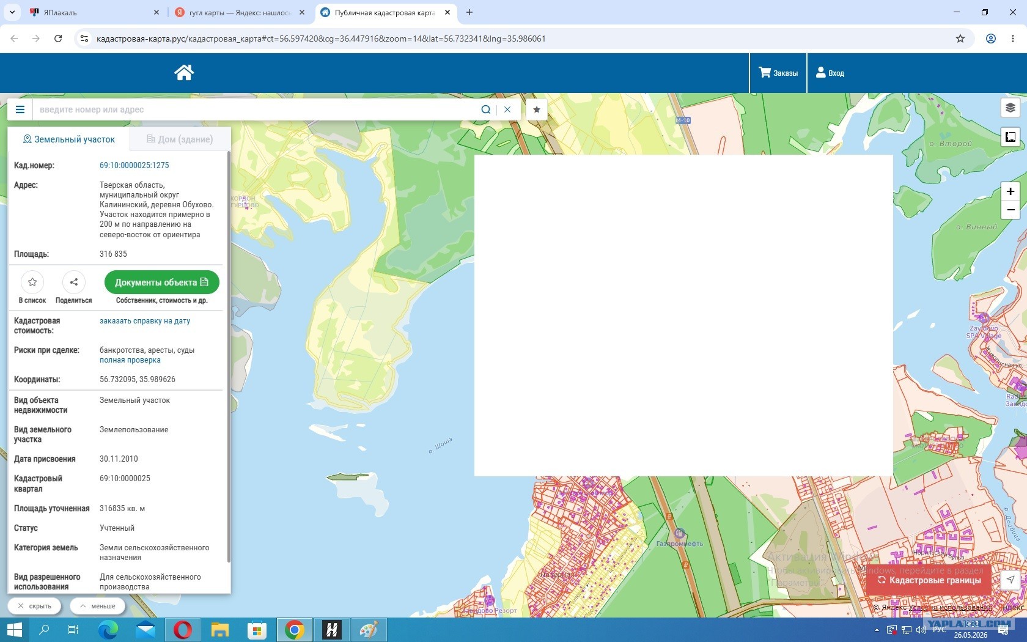The height and width of the screenshot is (642, 1027).
Task: Select the Землепользование value
Action: coord(134,429)
